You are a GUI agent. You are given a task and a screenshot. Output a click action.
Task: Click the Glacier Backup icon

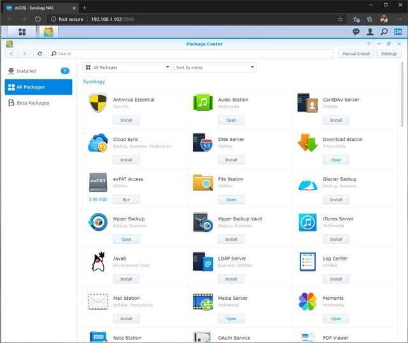[x=308, y=185]
